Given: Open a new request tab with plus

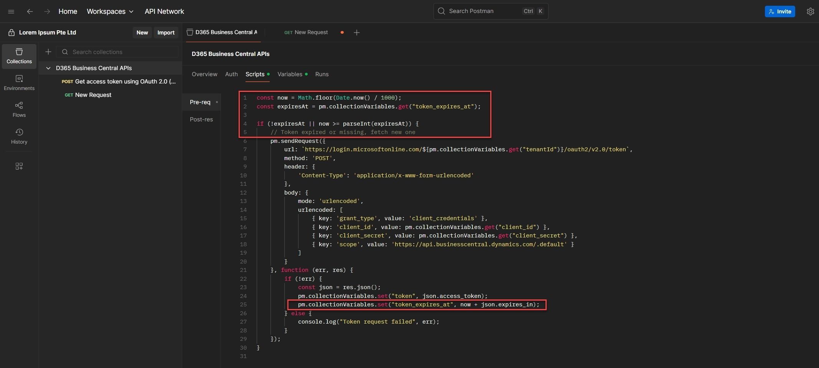Looking at the screenshot, I should pos(356,33).
